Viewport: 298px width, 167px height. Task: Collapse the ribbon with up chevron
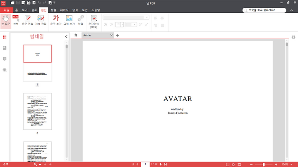pos(291,10)
